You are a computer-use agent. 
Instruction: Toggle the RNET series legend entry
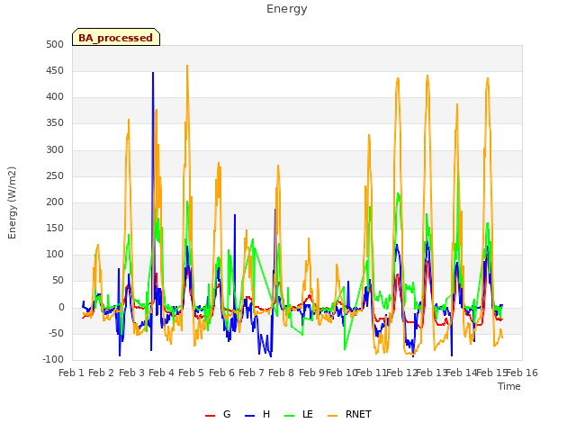pos(350,415)
